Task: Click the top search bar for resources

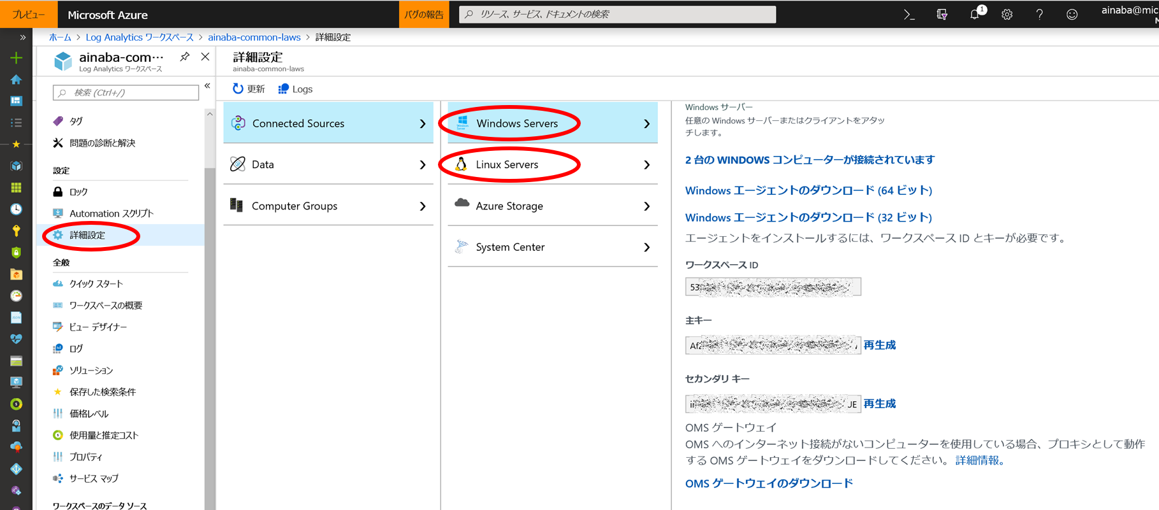Action: coord(617,14)
